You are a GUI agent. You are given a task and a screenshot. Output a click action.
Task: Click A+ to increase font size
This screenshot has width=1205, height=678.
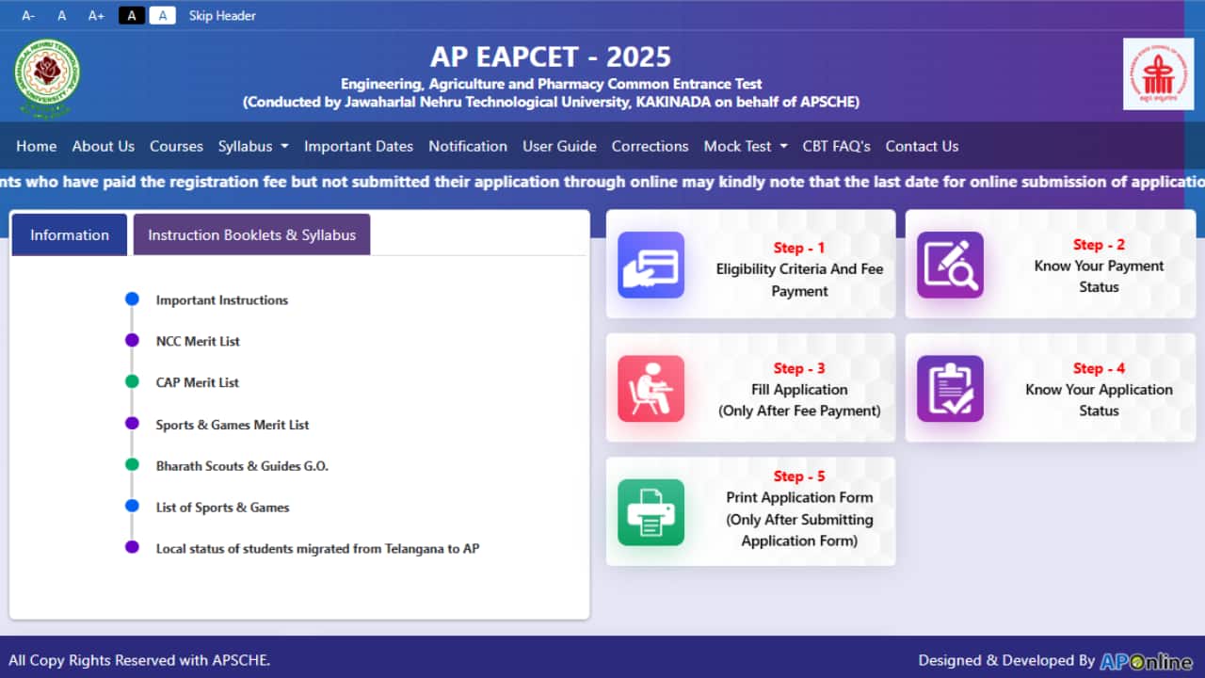click(x=95, y=15)
